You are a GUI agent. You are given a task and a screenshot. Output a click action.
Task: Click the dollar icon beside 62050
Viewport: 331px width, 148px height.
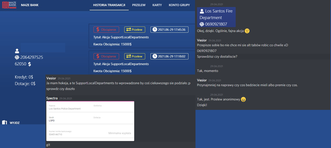(x=29, y=64)
